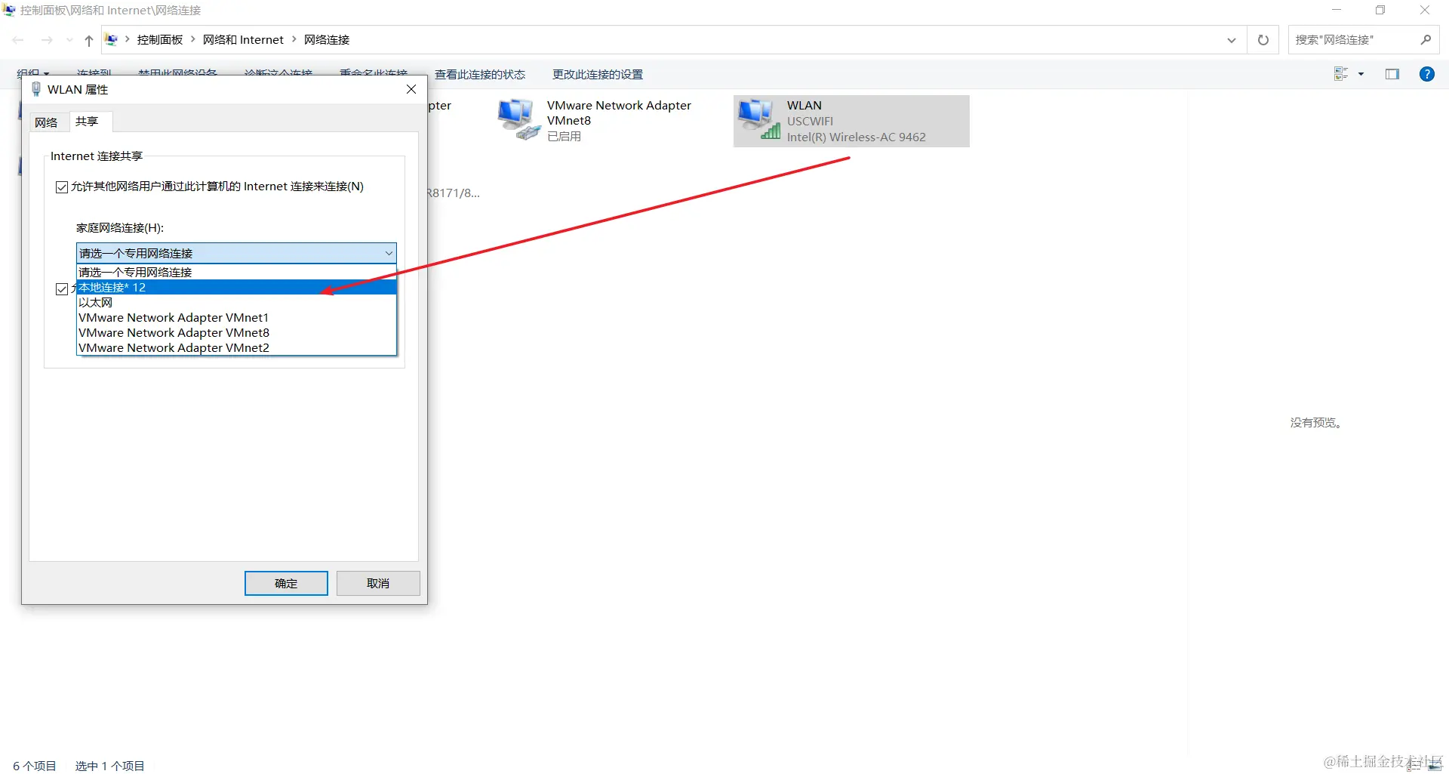Click 网络和 Internet in the breadcrumb
Screen dimensions: 1449x774
click(243, 40)
